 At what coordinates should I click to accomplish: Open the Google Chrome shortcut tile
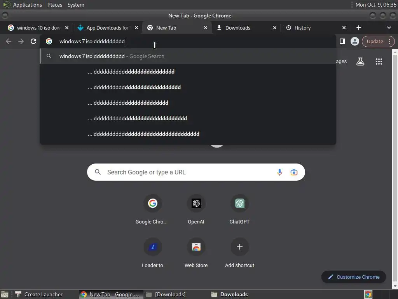(x=152, y=210)
